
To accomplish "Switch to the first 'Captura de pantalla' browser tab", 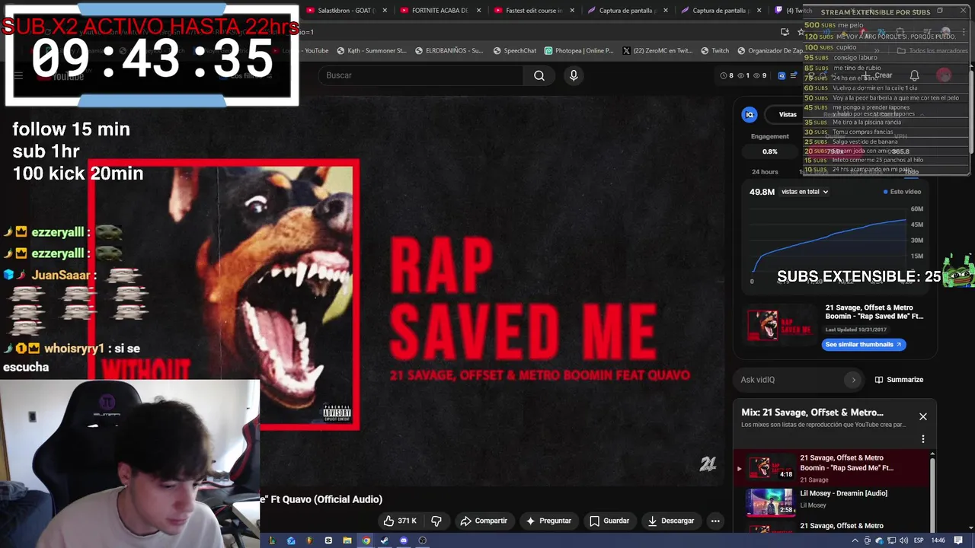I will (628, 11).
